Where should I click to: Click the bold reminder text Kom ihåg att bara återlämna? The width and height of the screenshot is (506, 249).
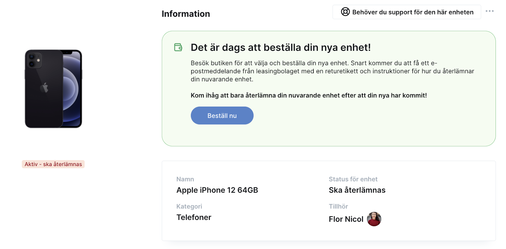pos(309,96)
